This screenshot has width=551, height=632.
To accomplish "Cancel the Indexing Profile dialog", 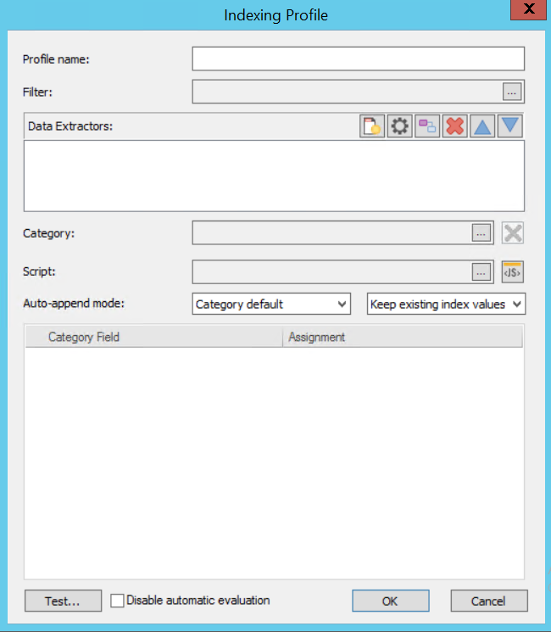I will (x=489, y=601).
